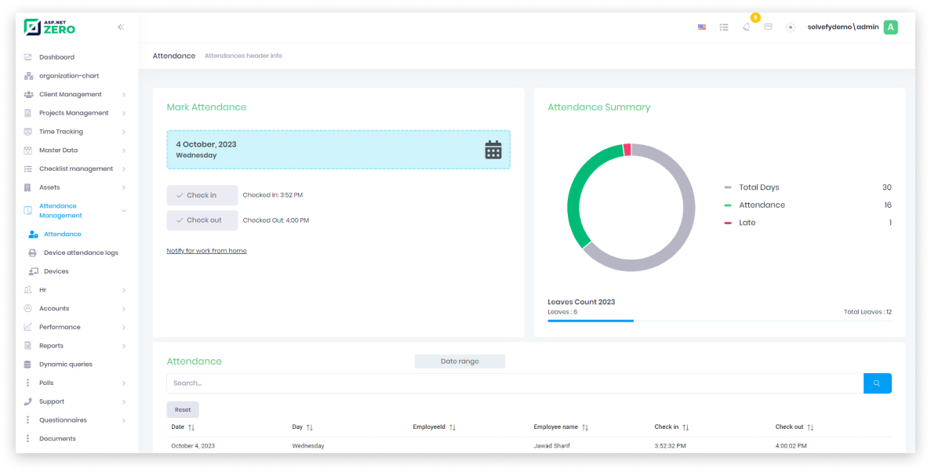Screen dimensions: 931x472
Task: Sort by Employee name column arrows
Action: (585, 427)
